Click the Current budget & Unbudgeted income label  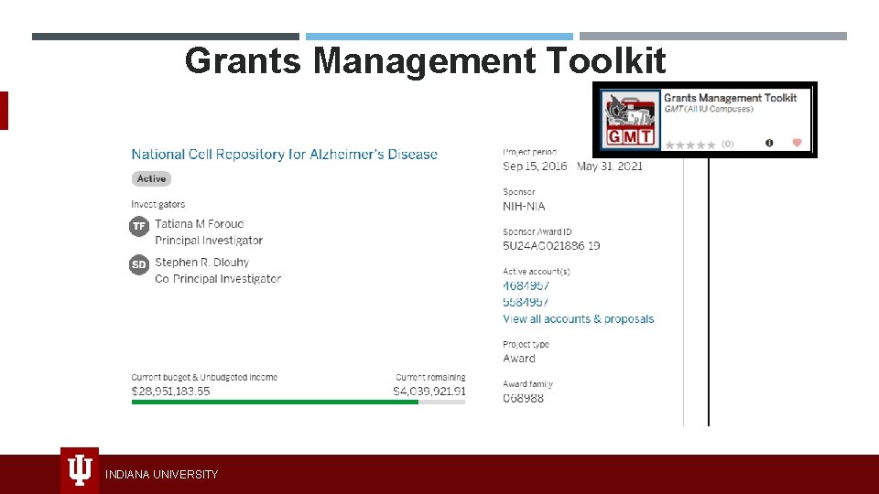click(x=204, y=377)
